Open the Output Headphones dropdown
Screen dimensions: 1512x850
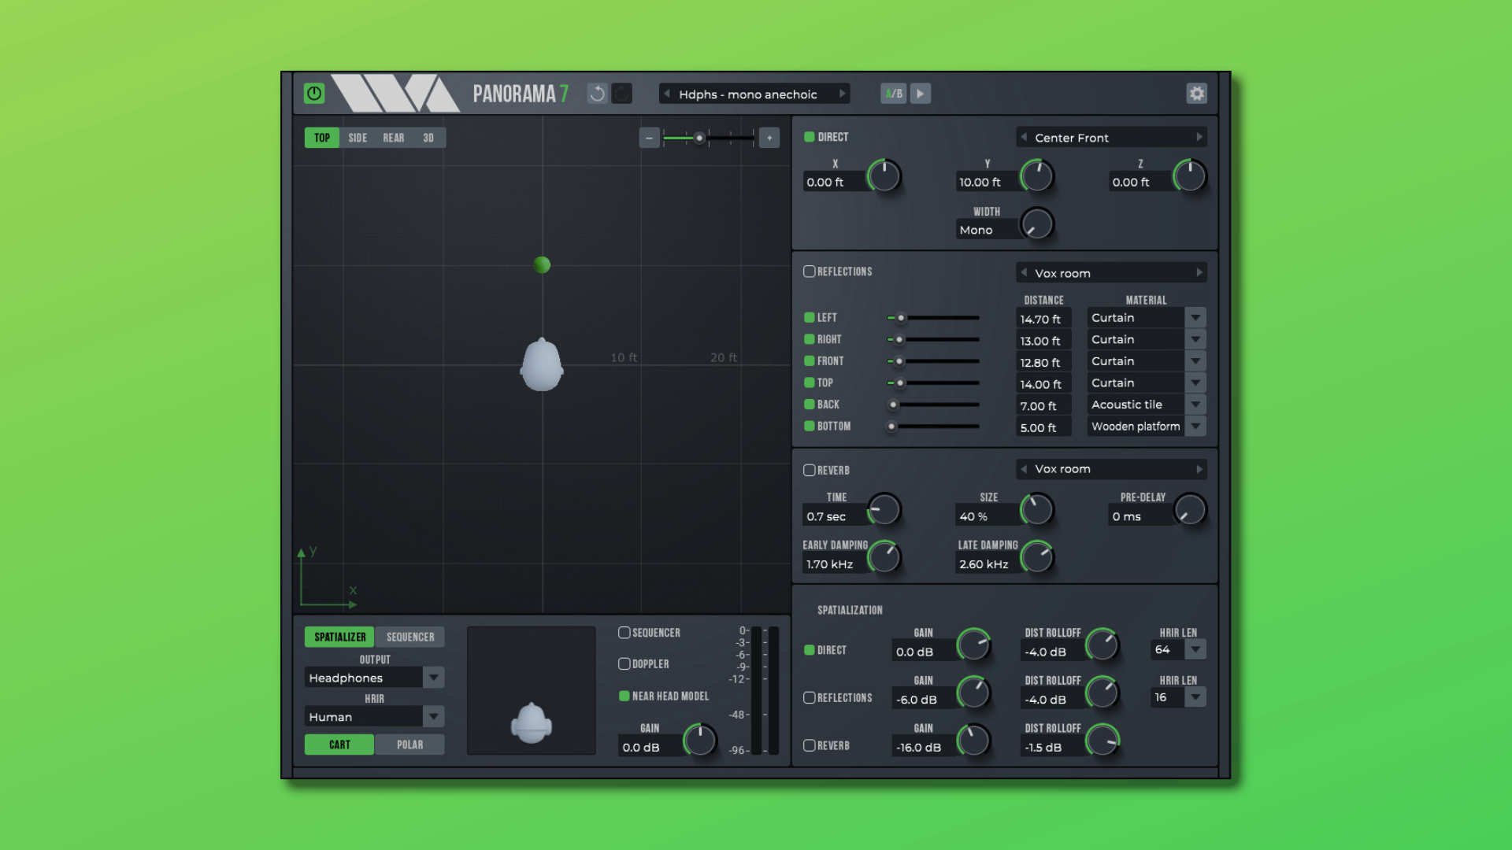tap(433, 678)
